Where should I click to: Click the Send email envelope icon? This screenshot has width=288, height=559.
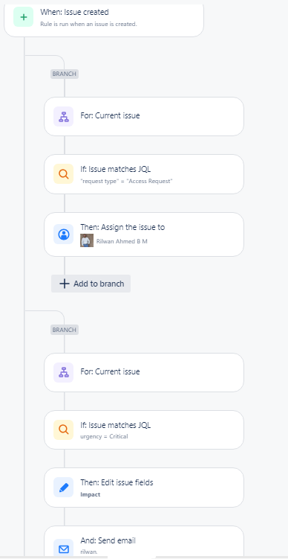64,548
